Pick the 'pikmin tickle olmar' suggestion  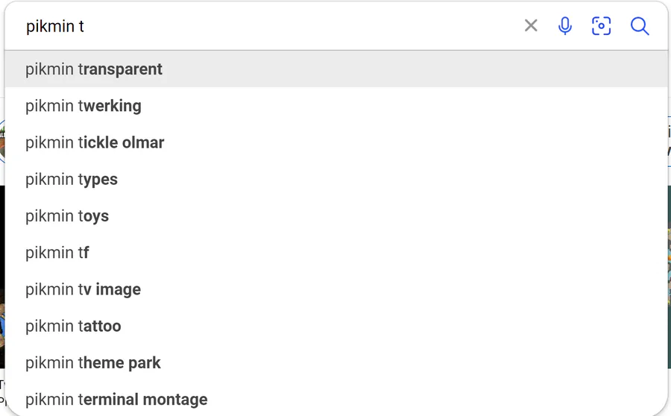pos(95,142)
